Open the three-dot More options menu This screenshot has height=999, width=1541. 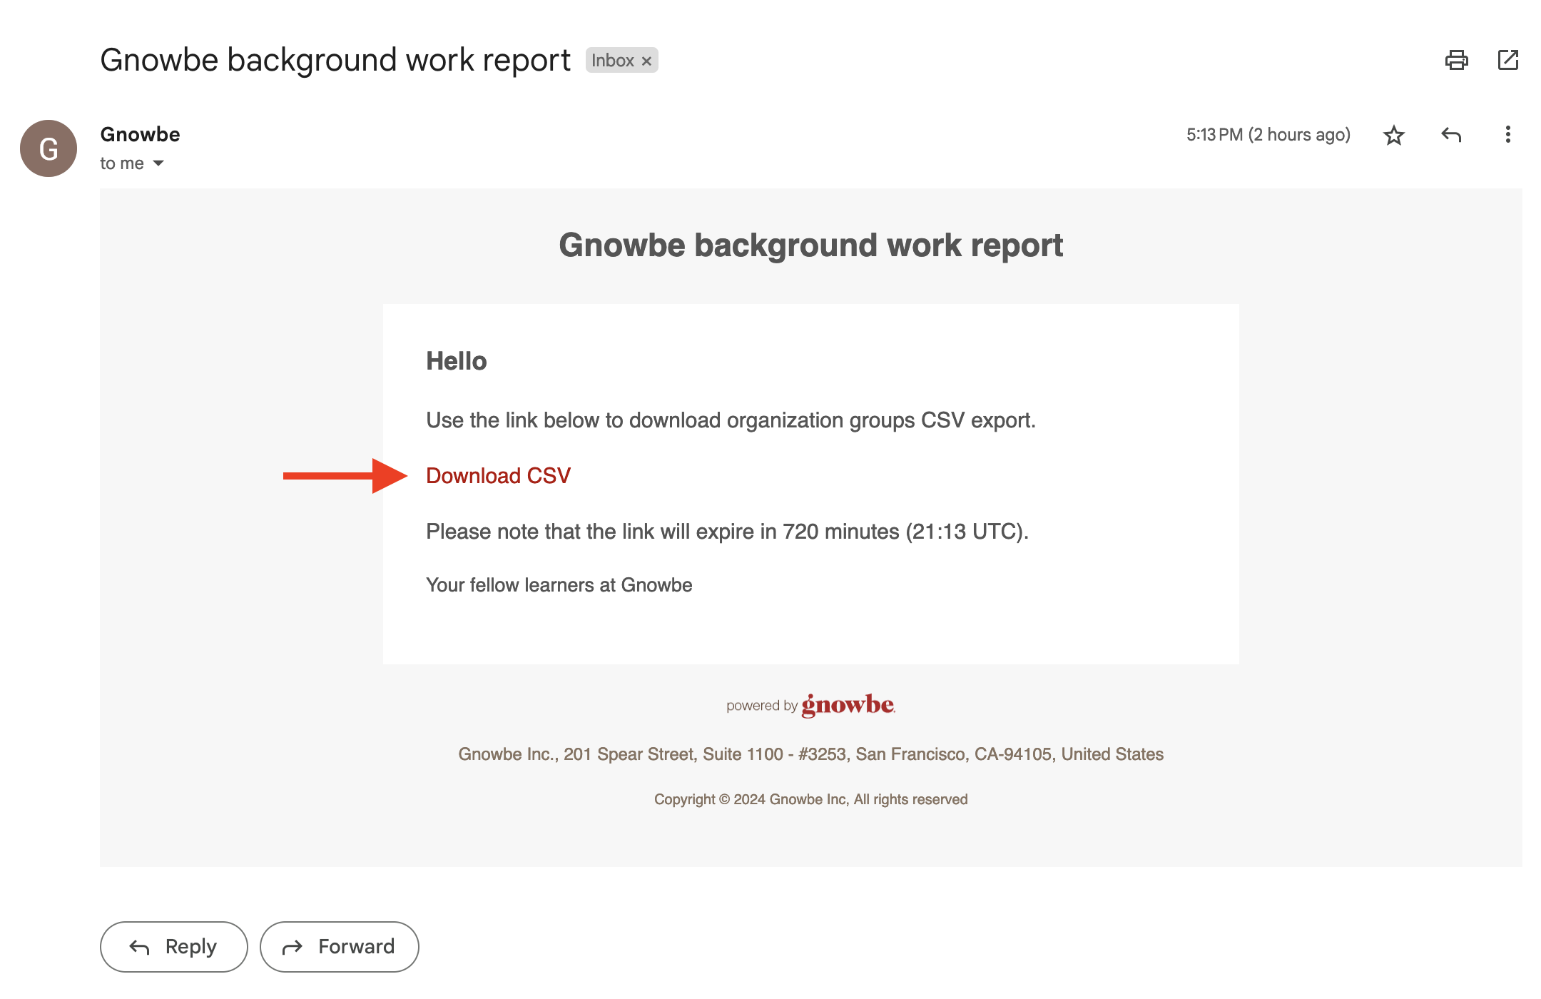point(1507,135)
